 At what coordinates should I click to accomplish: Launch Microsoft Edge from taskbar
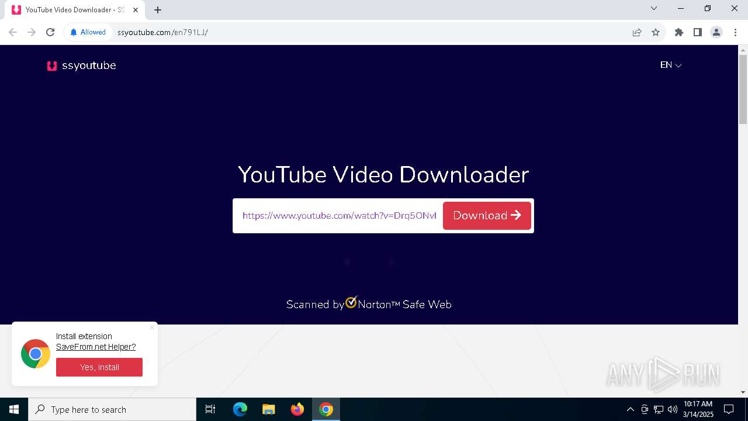(x=240, y=409)
